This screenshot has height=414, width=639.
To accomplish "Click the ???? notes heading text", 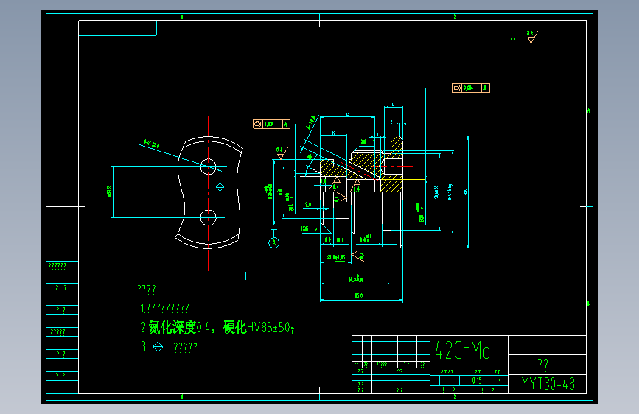I will 147,290.
